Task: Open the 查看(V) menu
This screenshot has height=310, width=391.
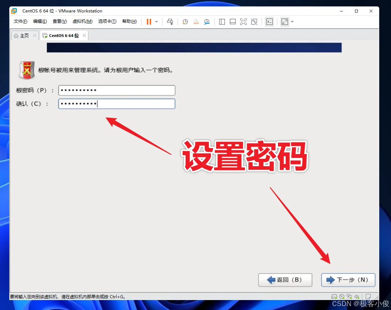Action: [x=60, y=21]
